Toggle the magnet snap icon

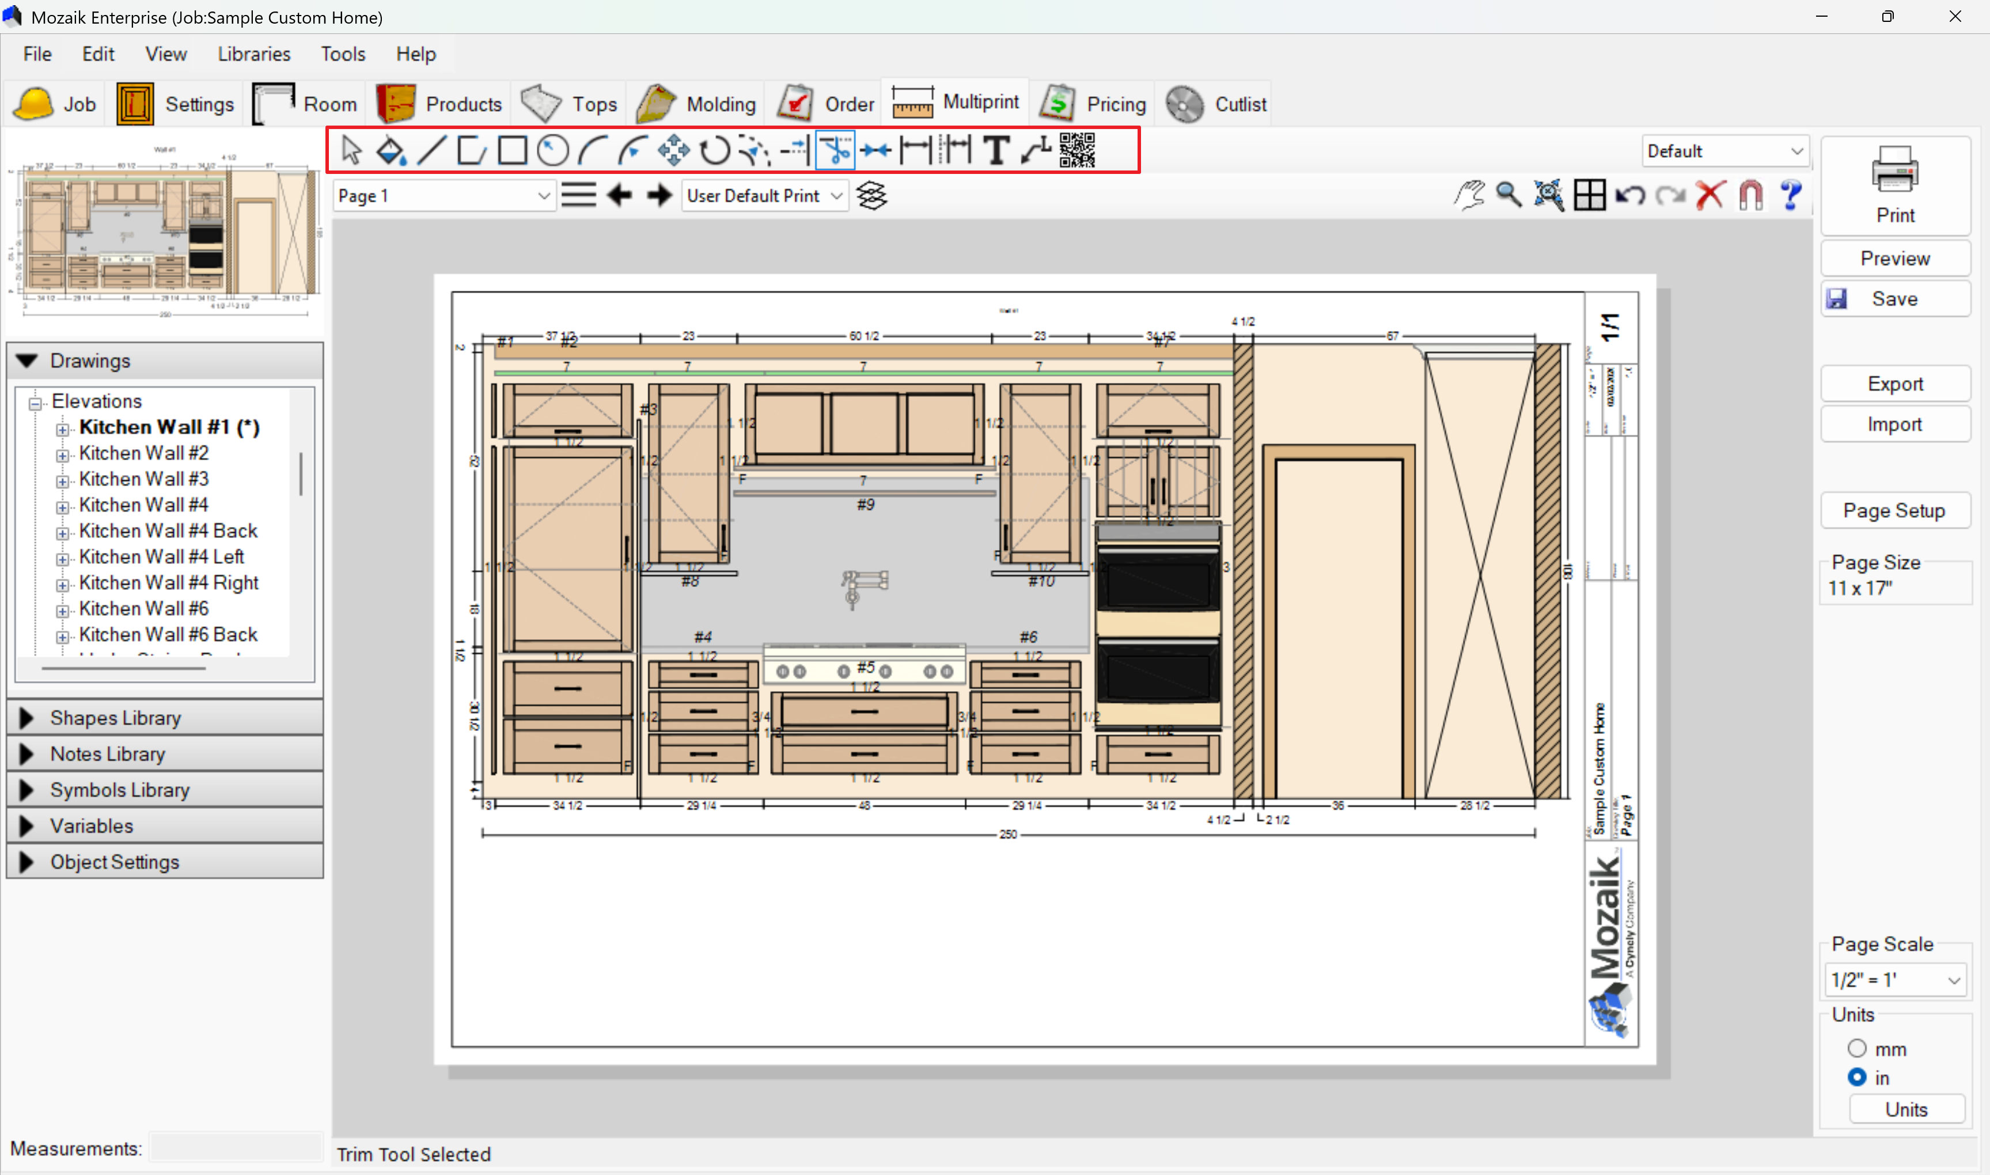[x=1750, y=195]
